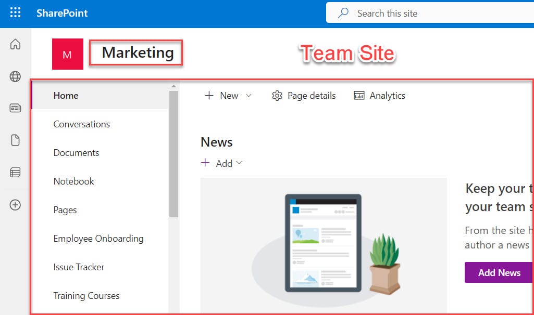The image size is (534, 315).
Task: Expand the Add news dropdown chevron
Action: (240, 163)
